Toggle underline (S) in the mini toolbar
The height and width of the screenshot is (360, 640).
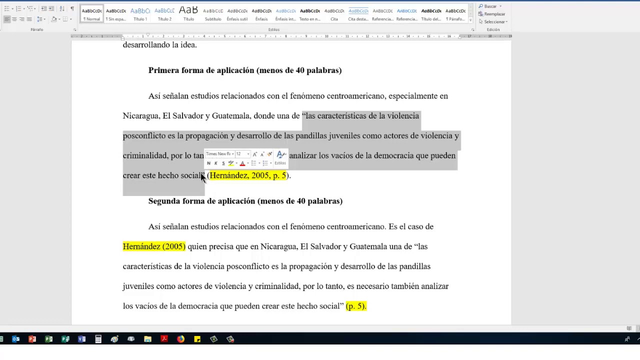coord(223,163)
